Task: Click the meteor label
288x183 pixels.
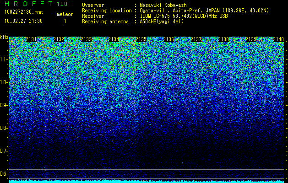Action: tap(65, 14)
